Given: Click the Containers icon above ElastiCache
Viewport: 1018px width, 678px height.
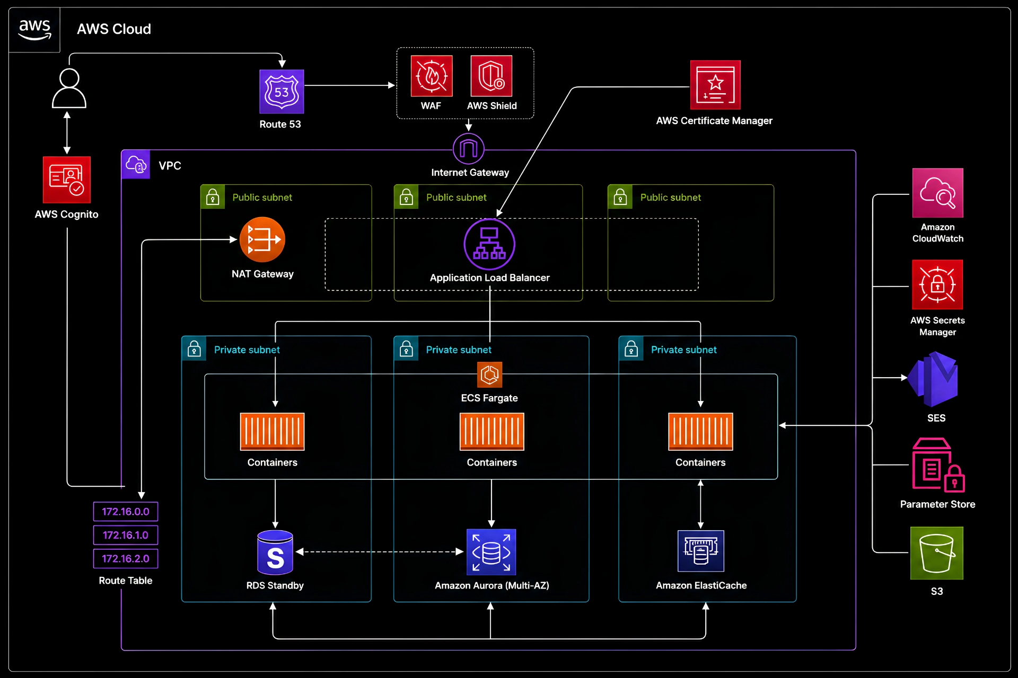Looking at the screenshot, I should pos(701,432).
